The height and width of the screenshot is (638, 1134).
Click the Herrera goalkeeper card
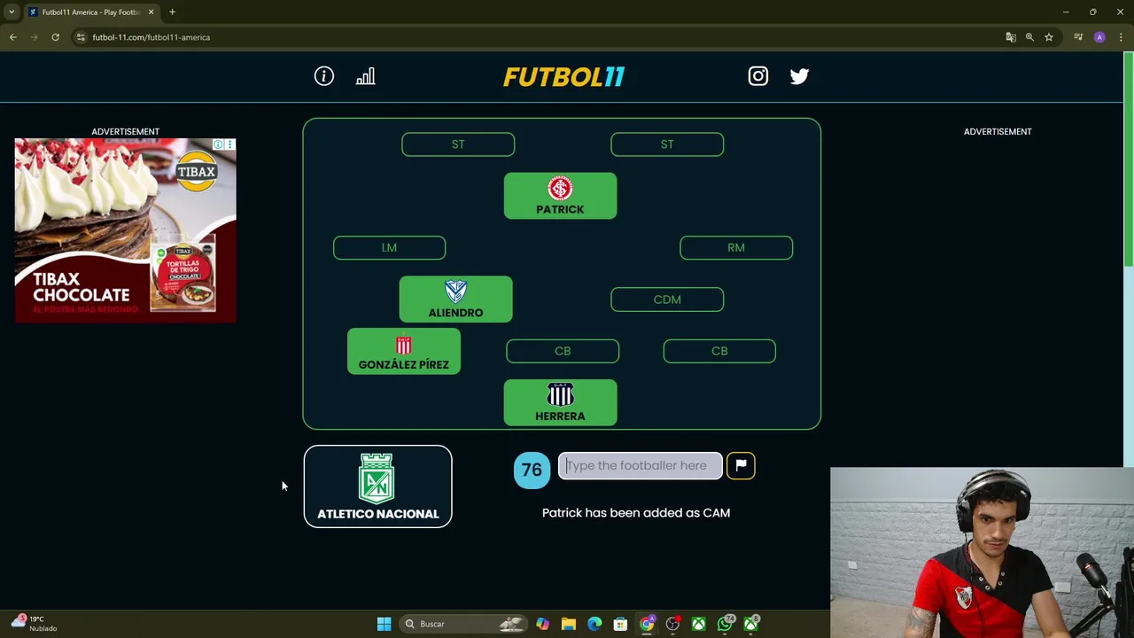(x=560, y=402)
